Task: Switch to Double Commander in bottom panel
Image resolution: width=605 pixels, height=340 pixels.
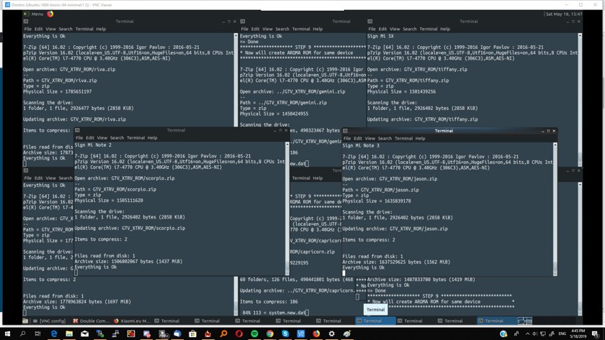Action: (x=91, y=321)
